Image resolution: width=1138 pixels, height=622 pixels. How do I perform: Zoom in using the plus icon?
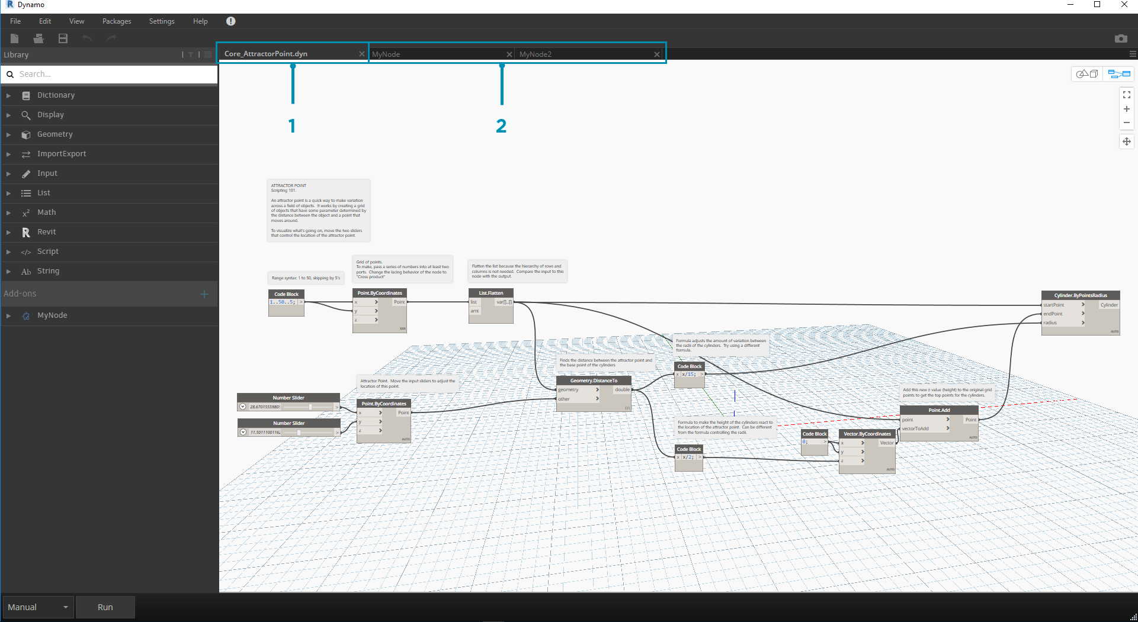[1126, 109]
